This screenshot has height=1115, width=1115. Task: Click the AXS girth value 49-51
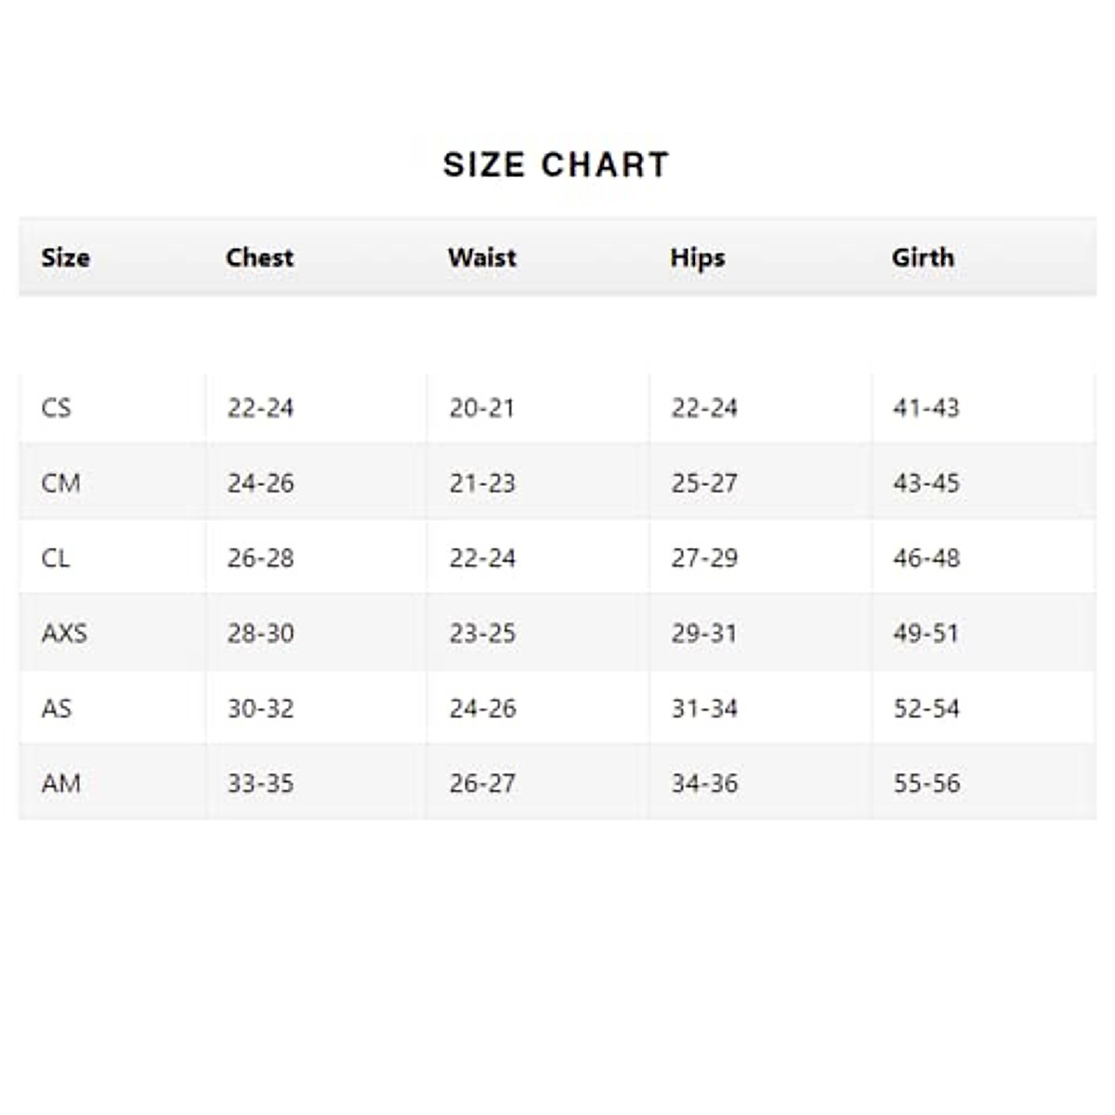(926, 634)
